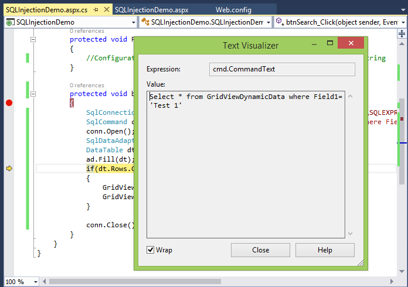Image resolution: width=408 pixels, height=287 pixels.
Task: Click inside the Value text area
Action: 246,165
